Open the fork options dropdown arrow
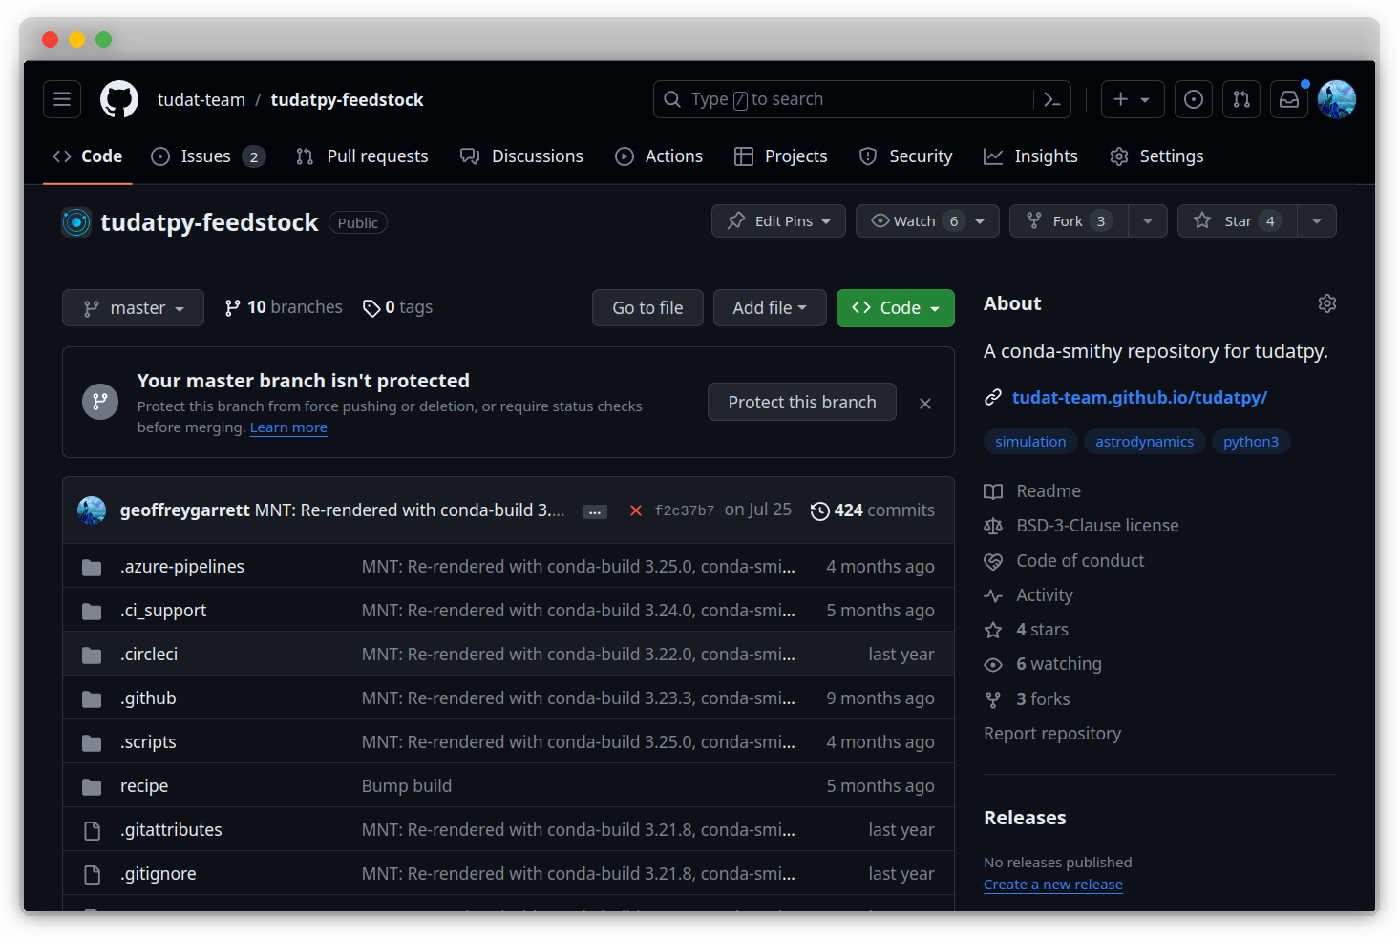The image size is (1399, 937). tap(1148, 221)
